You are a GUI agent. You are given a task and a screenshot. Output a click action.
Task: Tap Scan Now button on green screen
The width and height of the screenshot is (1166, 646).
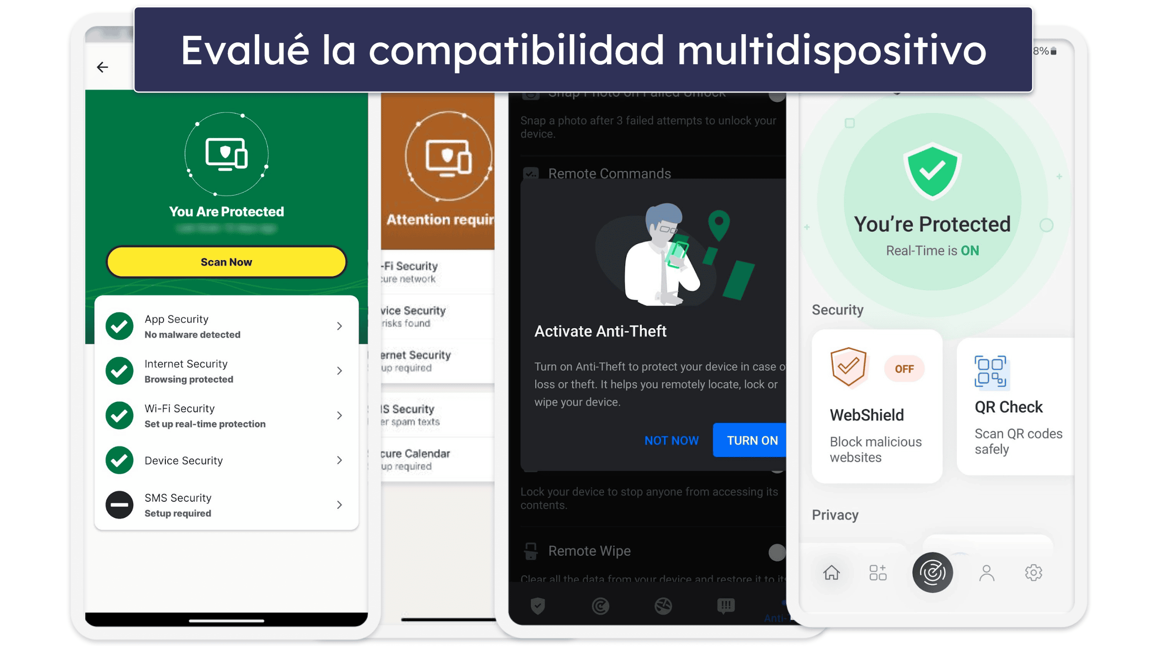[x=226, y=262]
